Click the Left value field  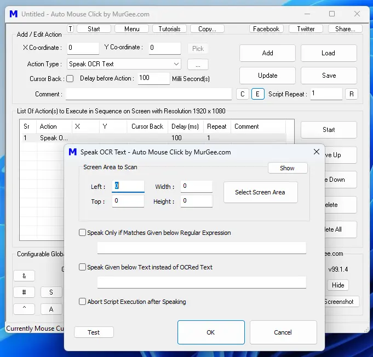(x=128, y=186)
